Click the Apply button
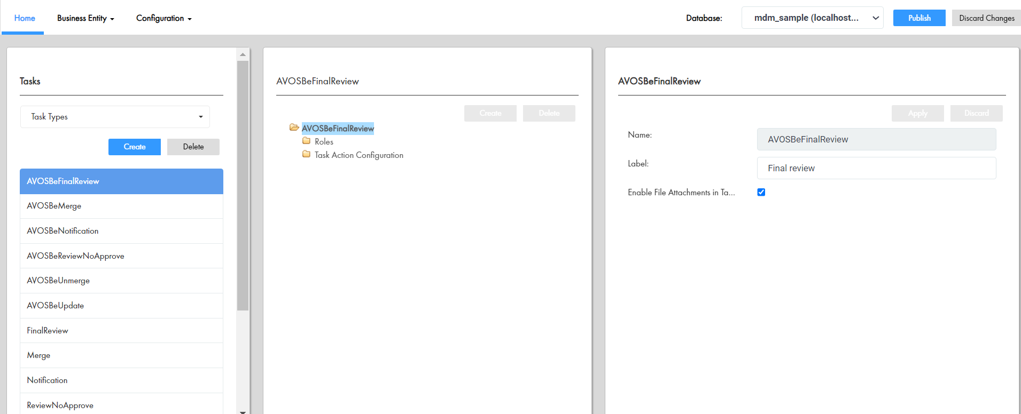The width and height of the screenshot is (1021, 414). point(918,113)
